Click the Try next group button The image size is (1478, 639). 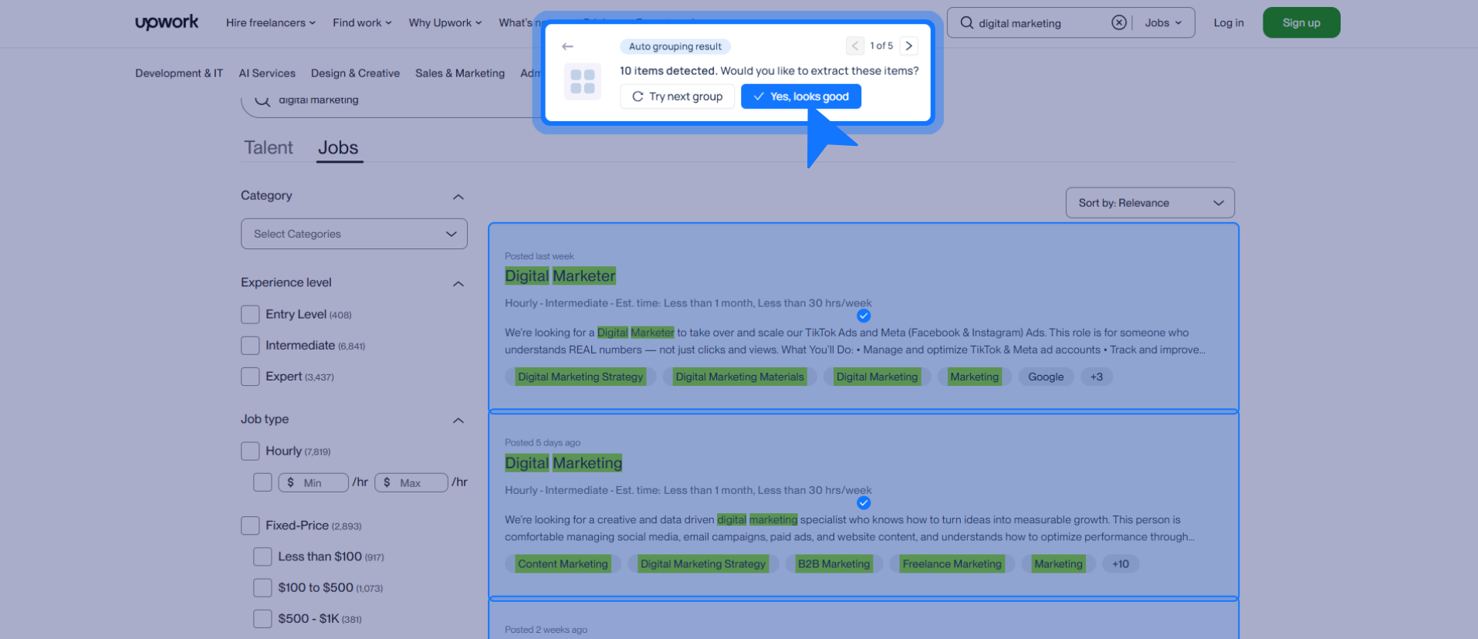click(677, 96)
